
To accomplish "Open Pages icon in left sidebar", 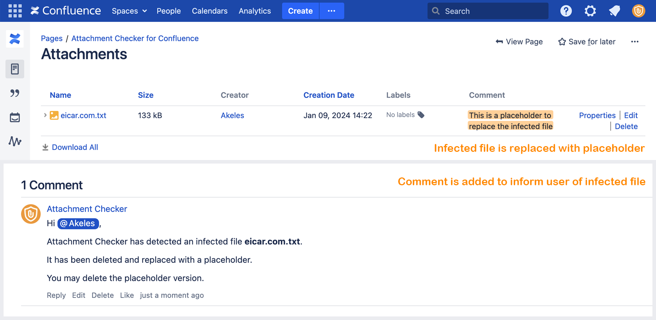I will 15,69.
